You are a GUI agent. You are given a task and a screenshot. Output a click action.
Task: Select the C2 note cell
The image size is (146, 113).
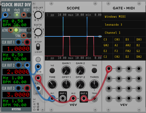[x=107, y=57]
